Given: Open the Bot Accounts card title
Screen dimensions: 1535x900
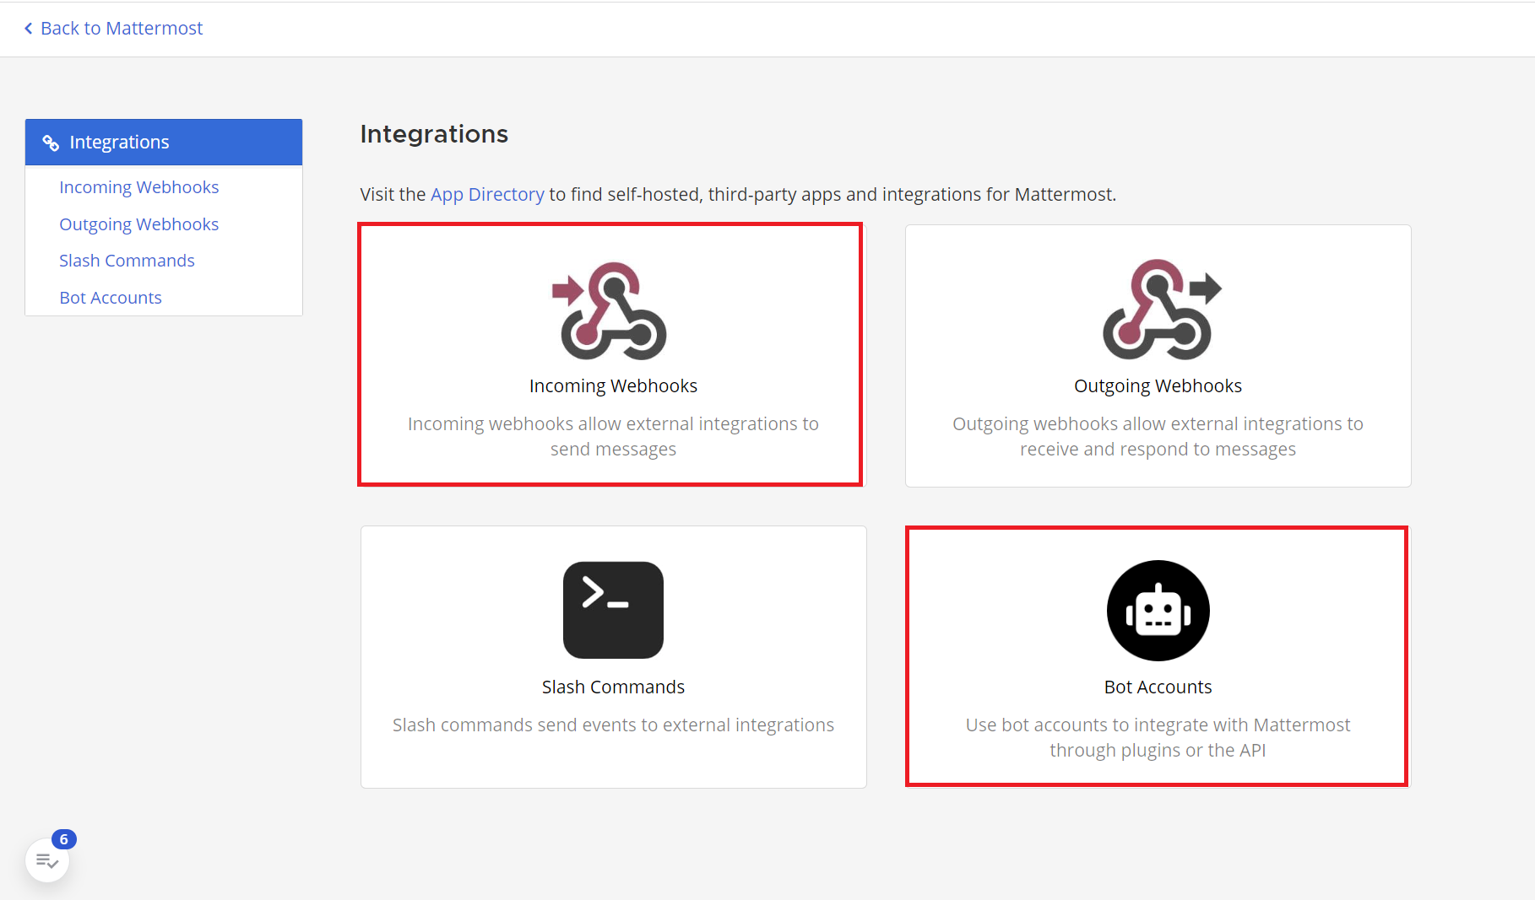Looking at the screenshot, I should 1158,687.
